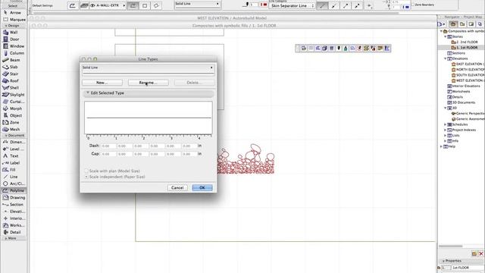The width and height of the screenshot is (485, 273).
Task: Activate the Slab tool
Action: (14, 67)
